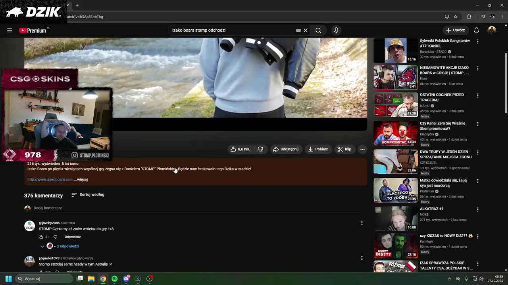Viewport: 508px width, 285px height.
Task: Create a clip with Klip button
Action: click(x=344, y=149)
